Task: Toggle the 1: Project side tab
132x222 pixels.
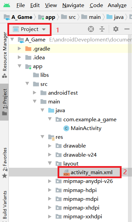Action: [x=5, y=102]
